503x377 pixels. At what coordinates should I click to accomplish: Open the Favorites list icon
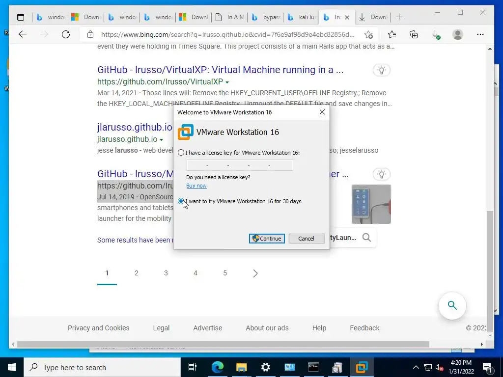pos(391,34)
